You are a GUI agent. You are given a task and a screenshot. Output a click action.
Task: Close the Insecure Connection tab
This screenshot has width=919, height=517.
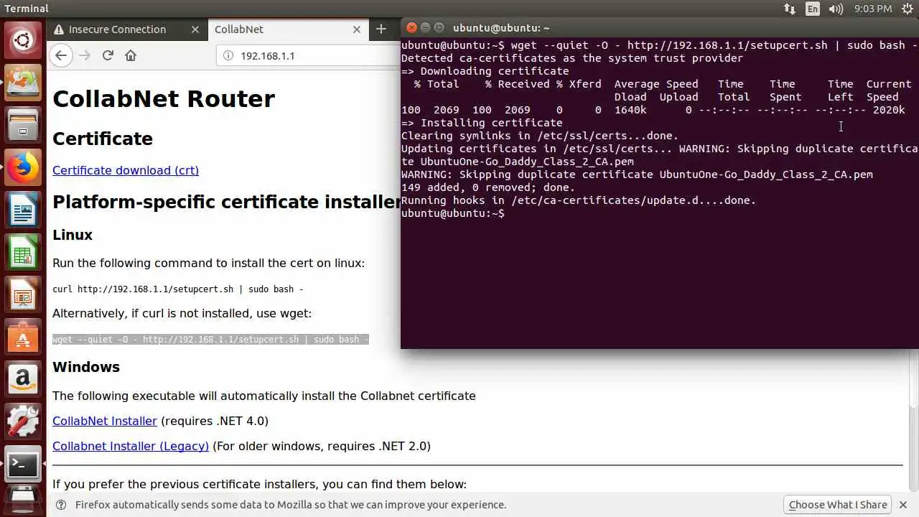195,29
